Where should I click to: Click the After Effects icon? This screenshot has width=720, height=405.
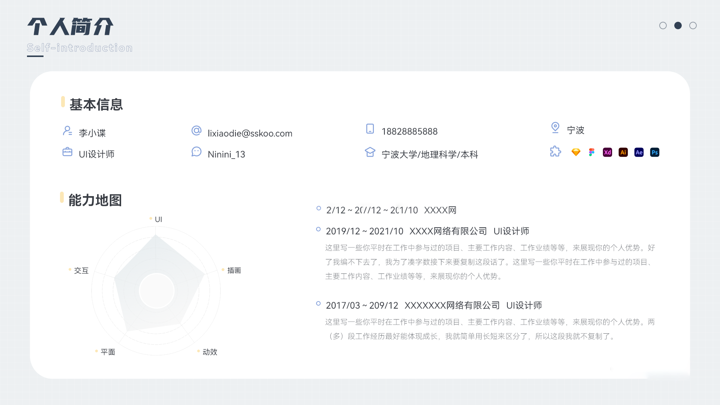[639, 152]
